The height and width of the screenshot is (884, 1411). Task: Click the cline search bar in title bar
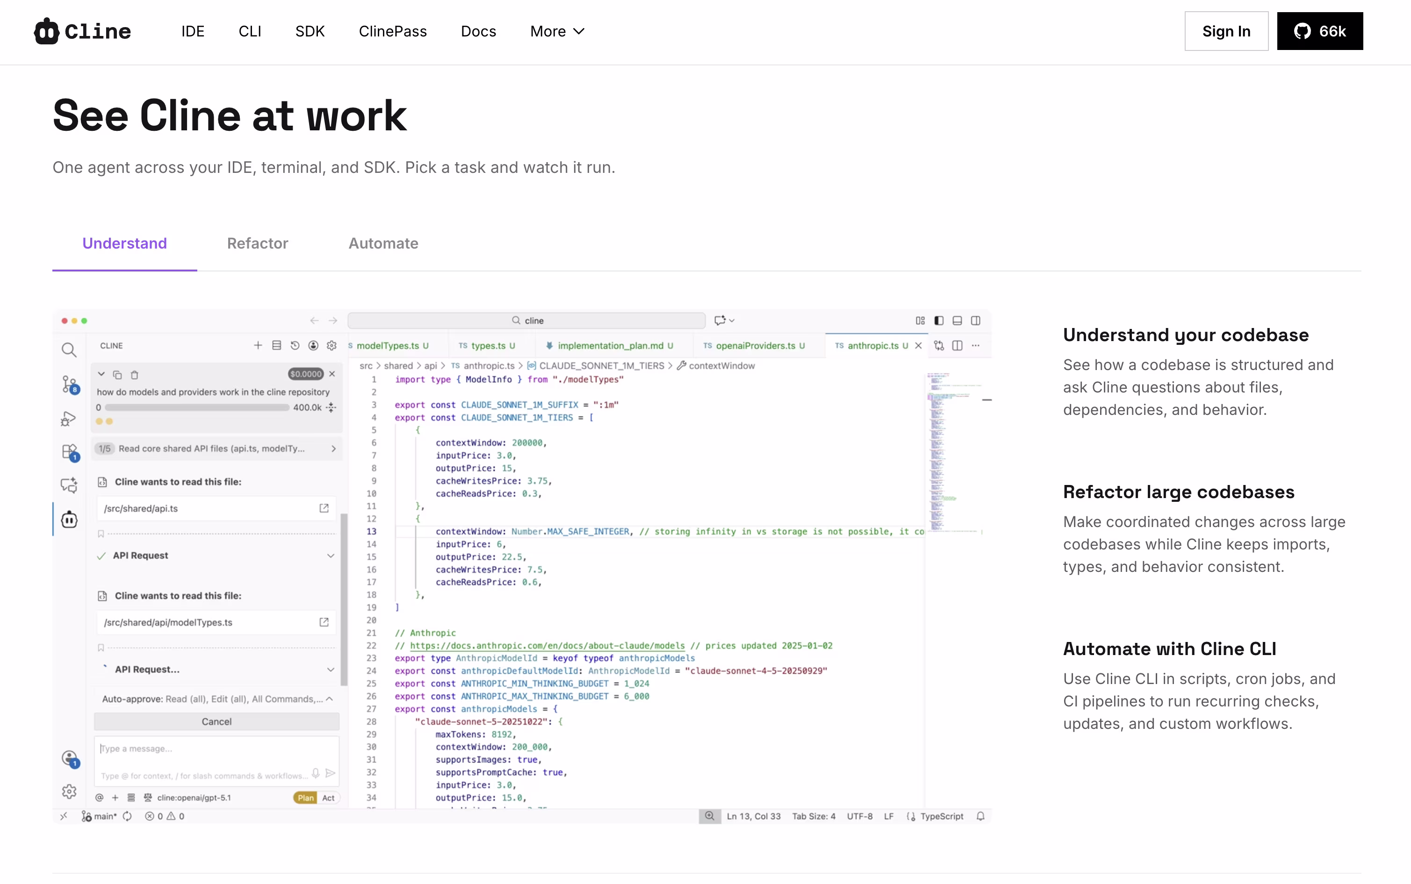(x=526, y=321)
